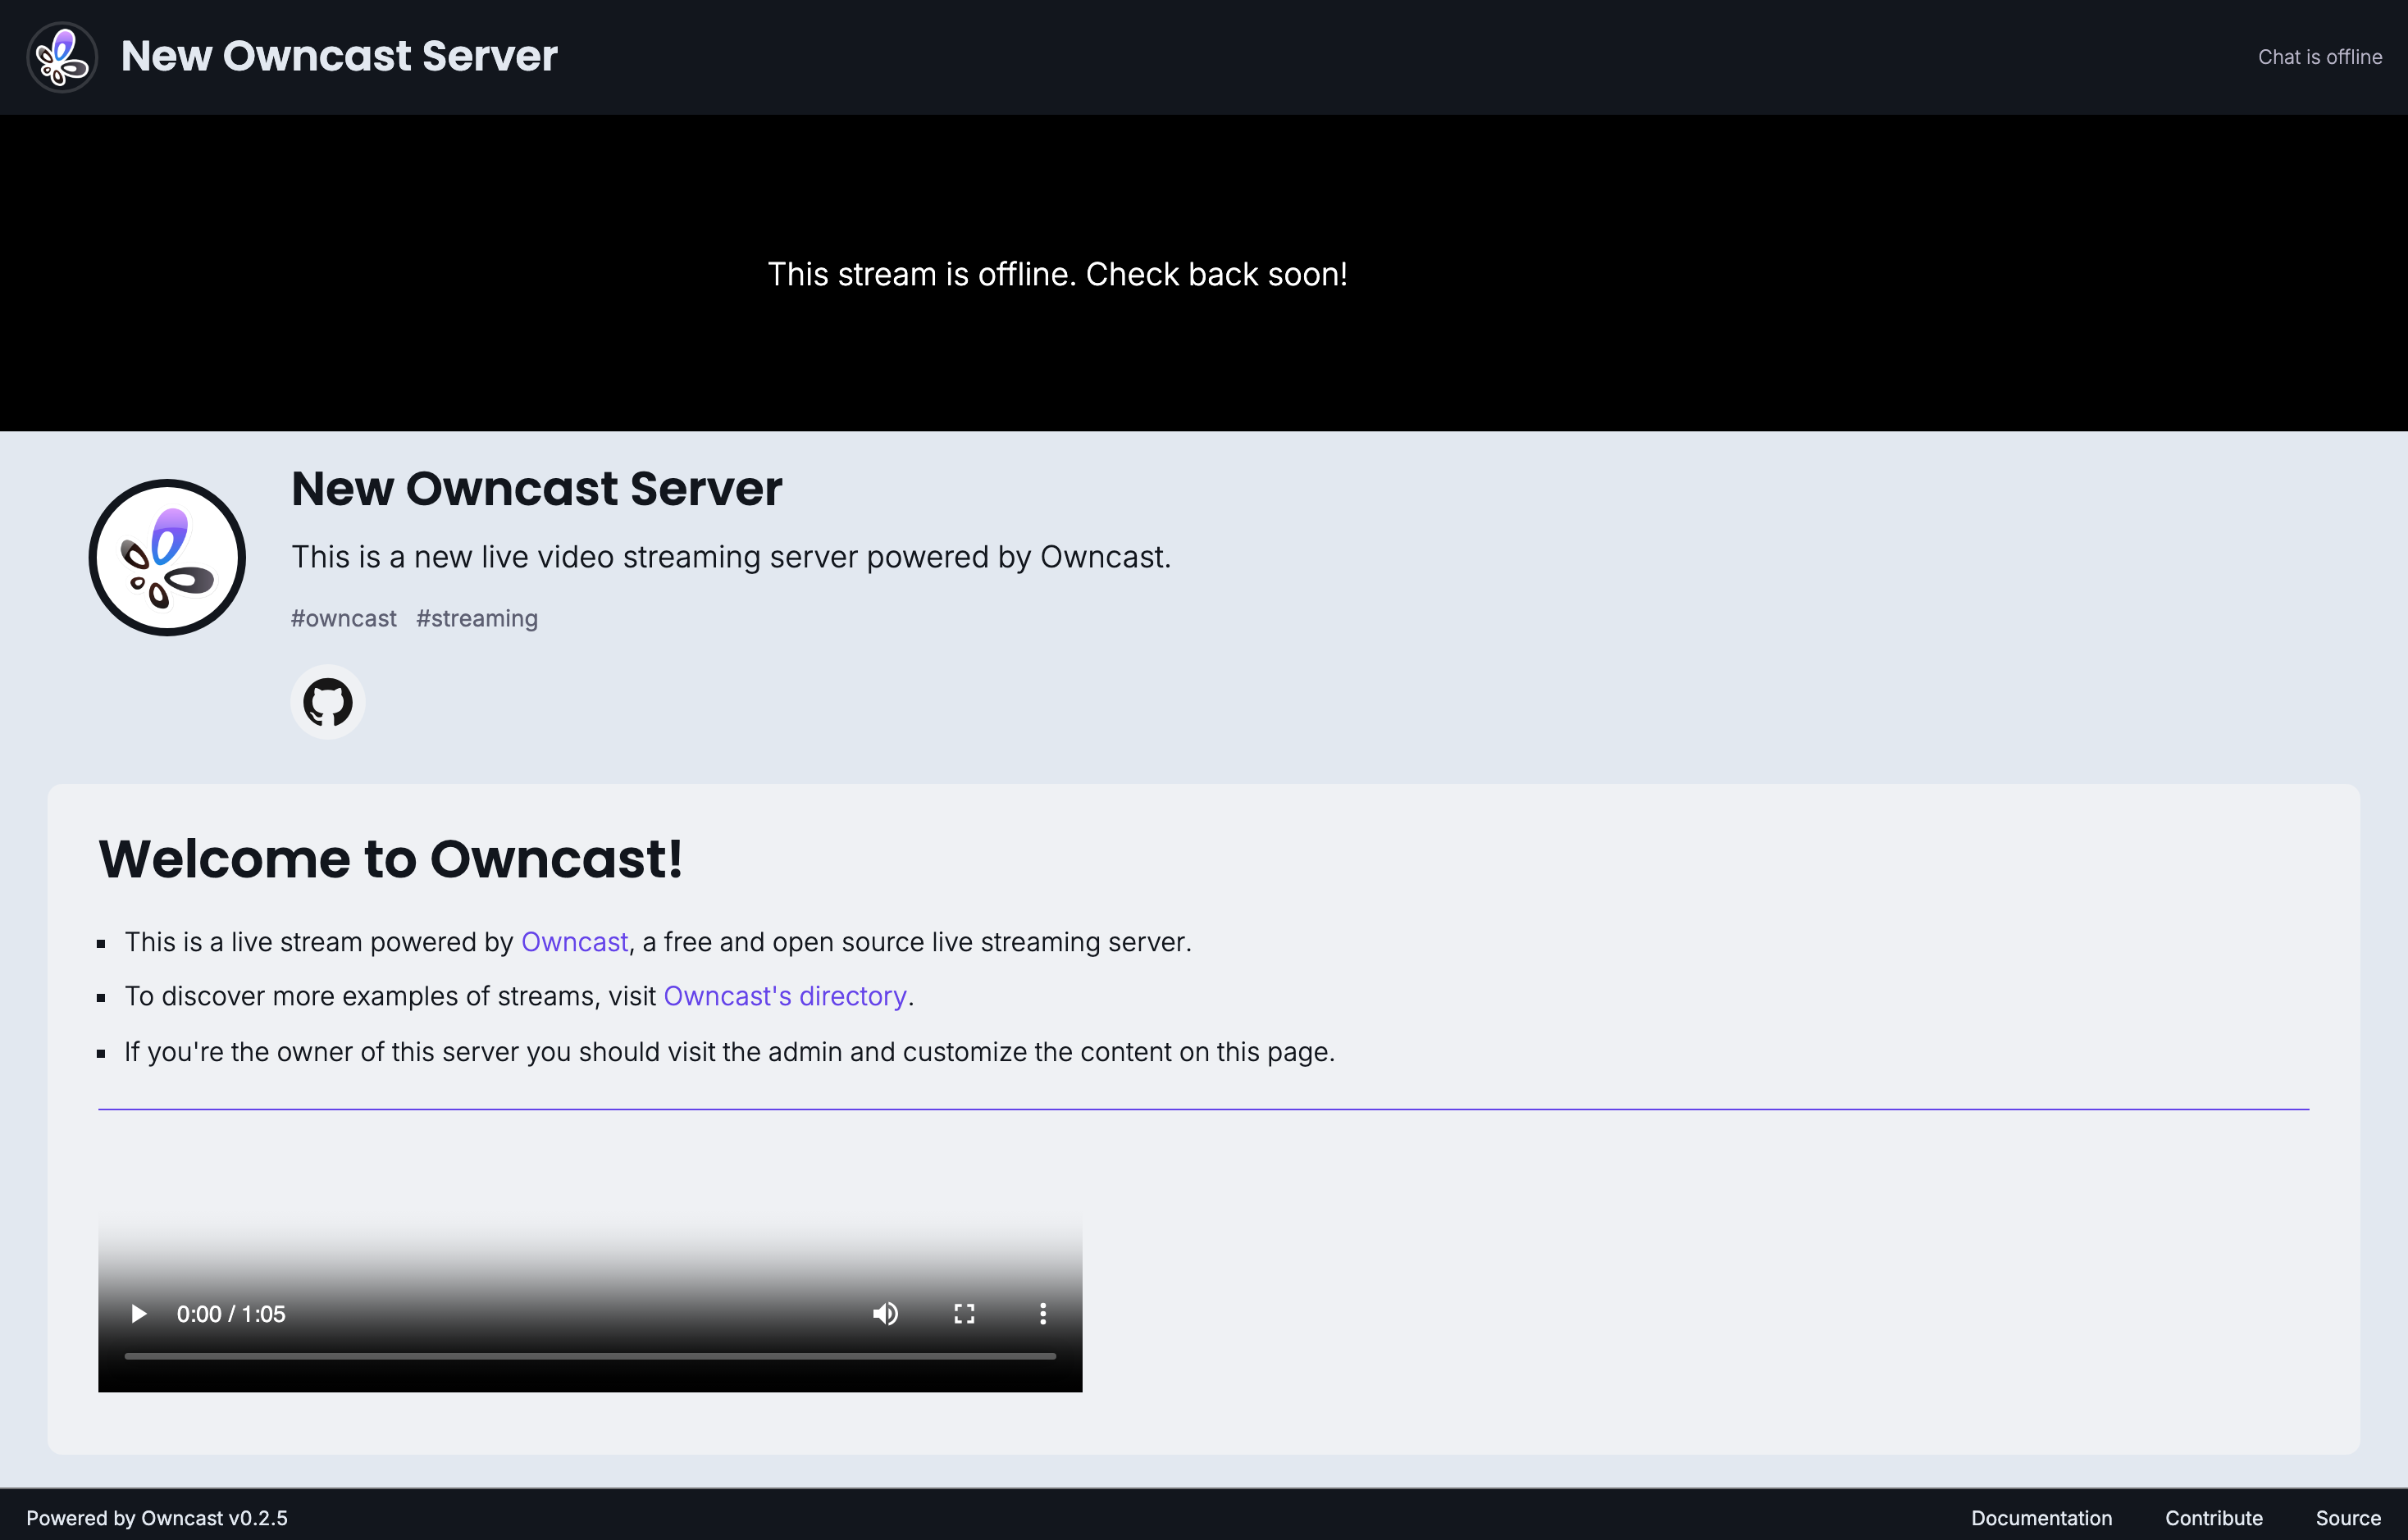Click the header title 'New Owncast Server'

tap(339, 56)
